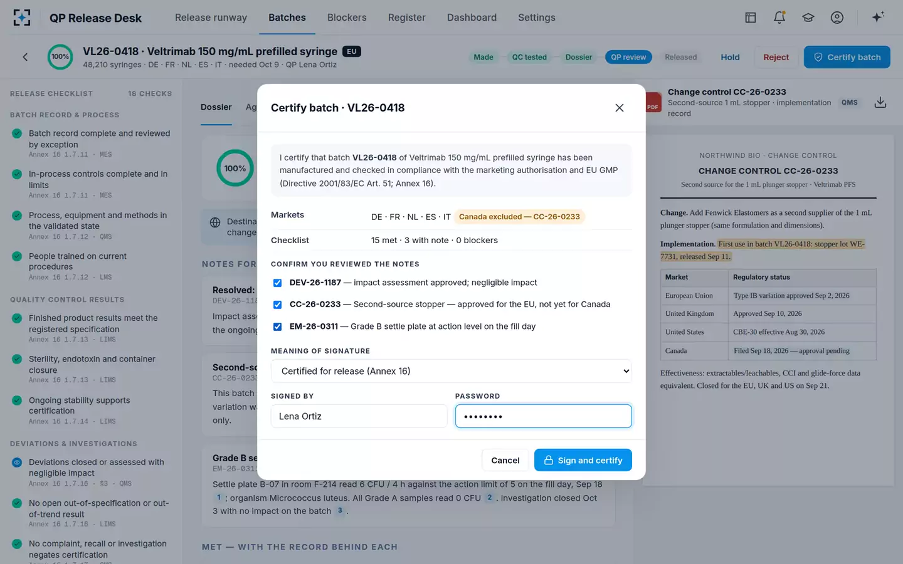Select the Released stage pill
903x564 pixels.
coord(681,57)
